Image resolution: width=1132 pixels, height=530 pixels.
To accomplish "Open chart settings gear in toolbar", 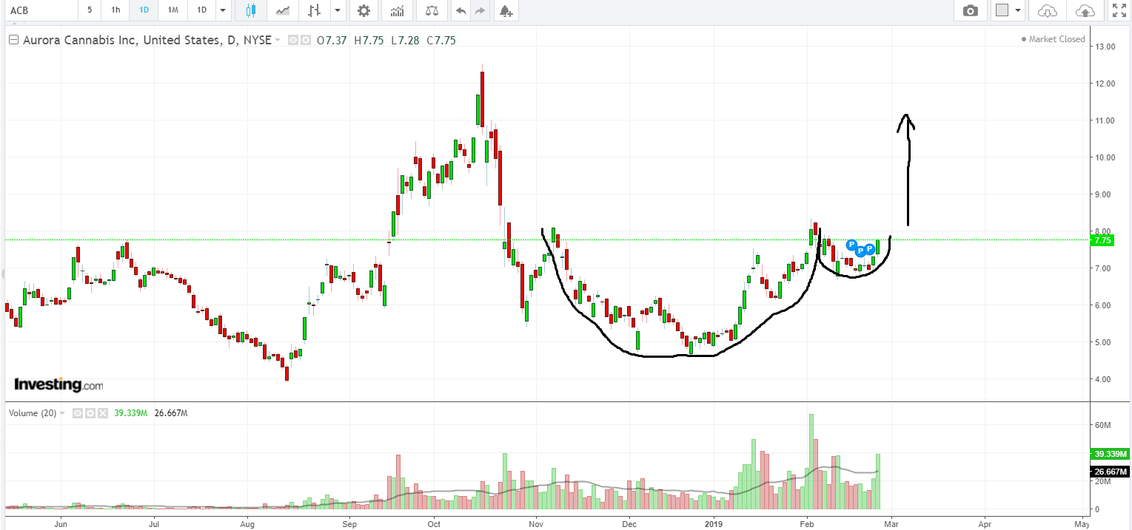I will (364, 10).
